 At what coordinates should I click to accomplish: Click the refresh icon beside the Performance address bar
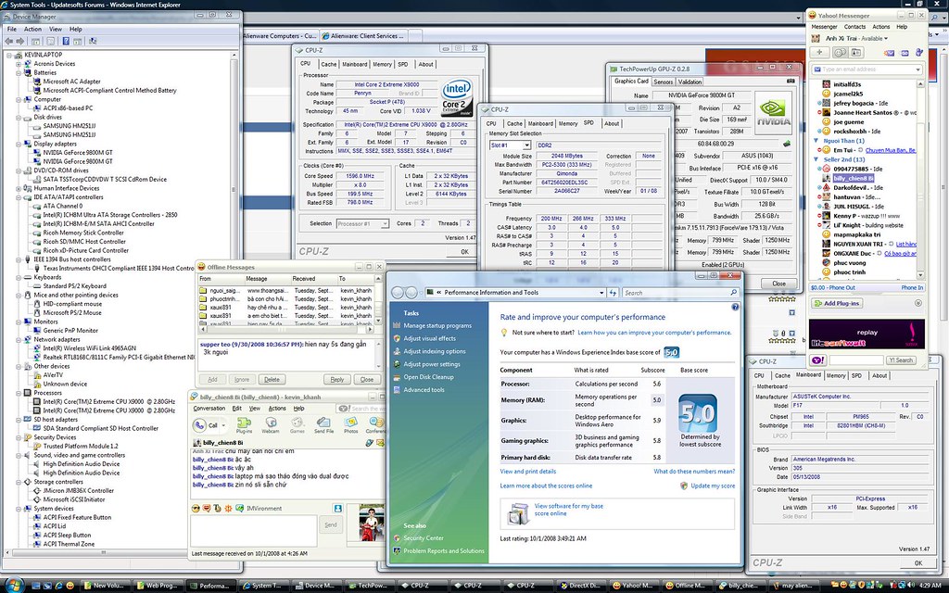[613, 292]
